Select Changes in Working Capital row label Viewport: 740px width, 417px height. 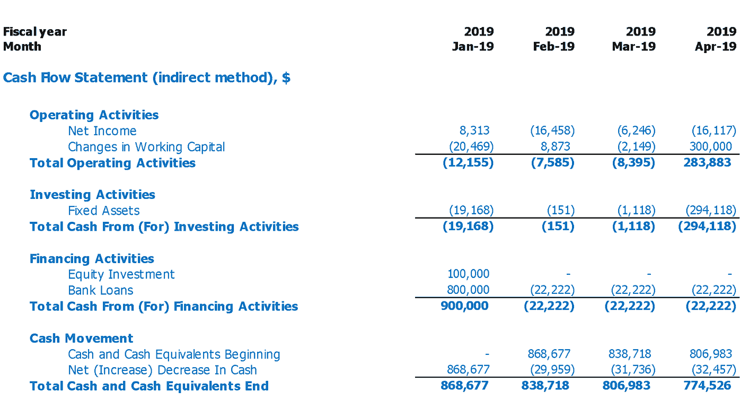pyautogui.click(x=146, y=147)
